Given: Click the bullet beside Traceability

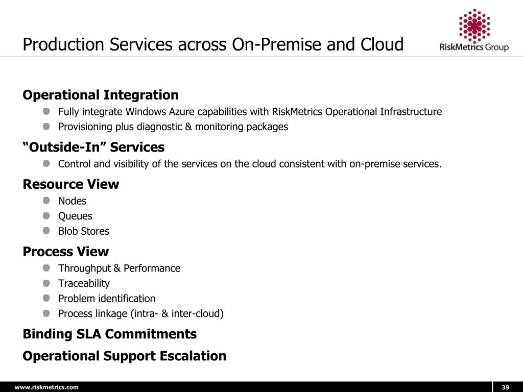Looking at the screenshot, I should pyautogui.click(x=46, y=283).
